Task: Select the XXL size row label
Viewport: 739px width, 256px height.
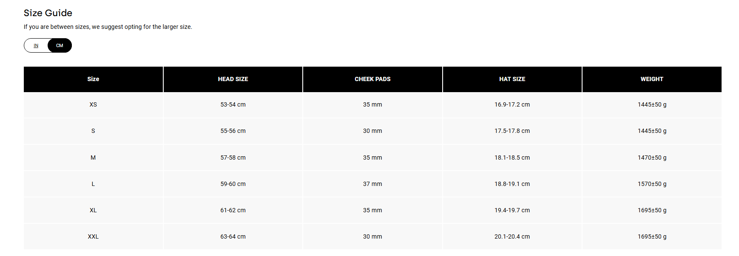Action: click(93, 236)
